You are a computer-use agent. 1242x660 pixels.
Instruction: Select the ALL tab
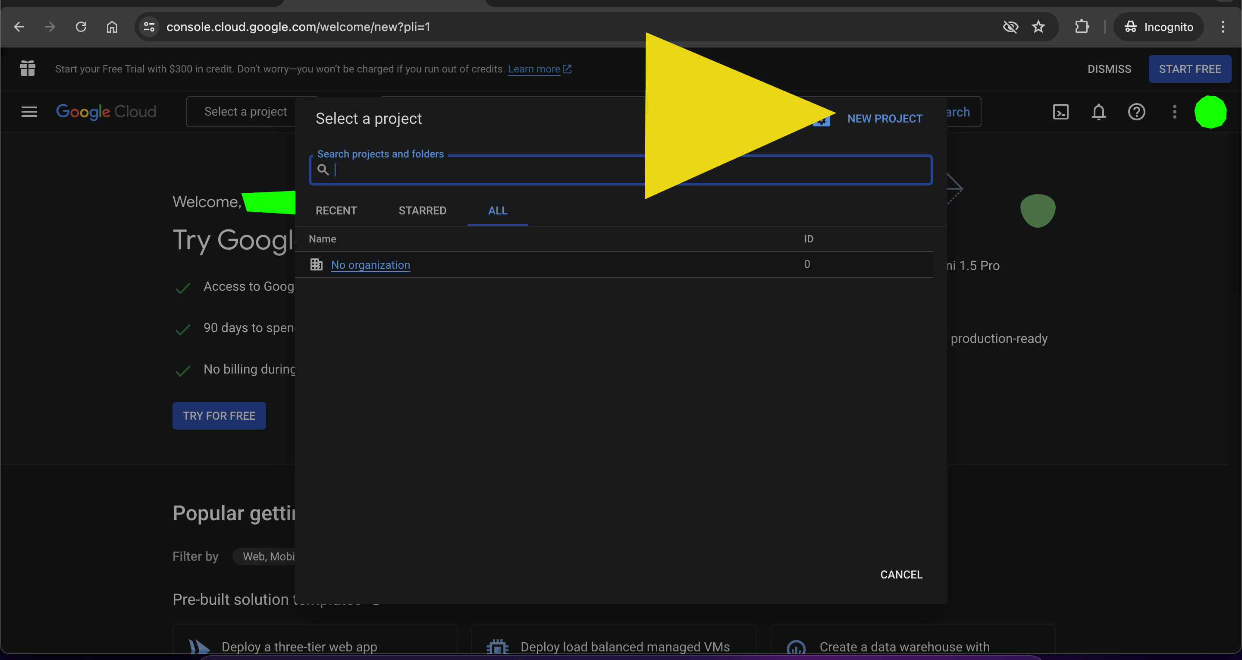pos(498,211)
